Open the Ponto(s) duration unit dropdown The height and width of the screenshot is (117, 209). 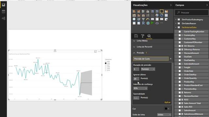[x=148, y=69]
